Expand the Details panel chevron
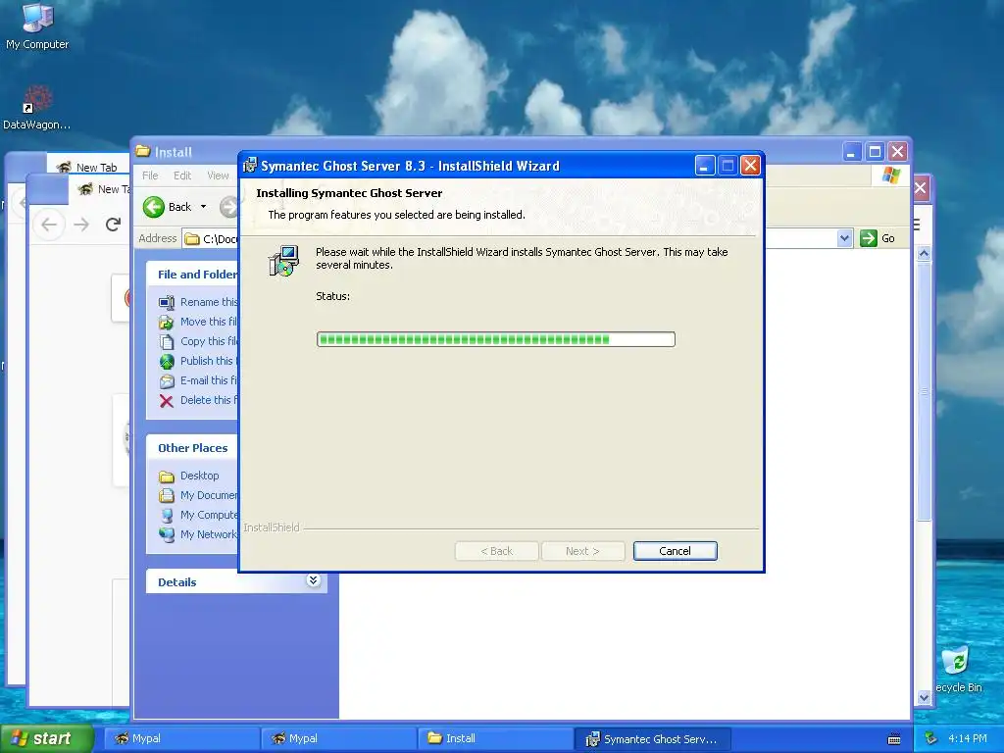Viewport: 1004px width, 753px height. 313,580
